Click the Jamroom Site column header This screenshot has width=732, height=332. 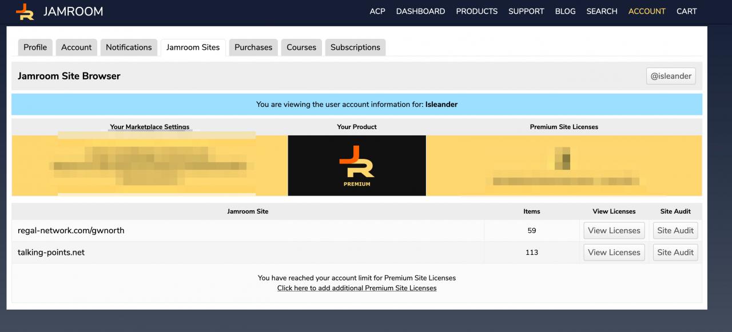[248, 211]
